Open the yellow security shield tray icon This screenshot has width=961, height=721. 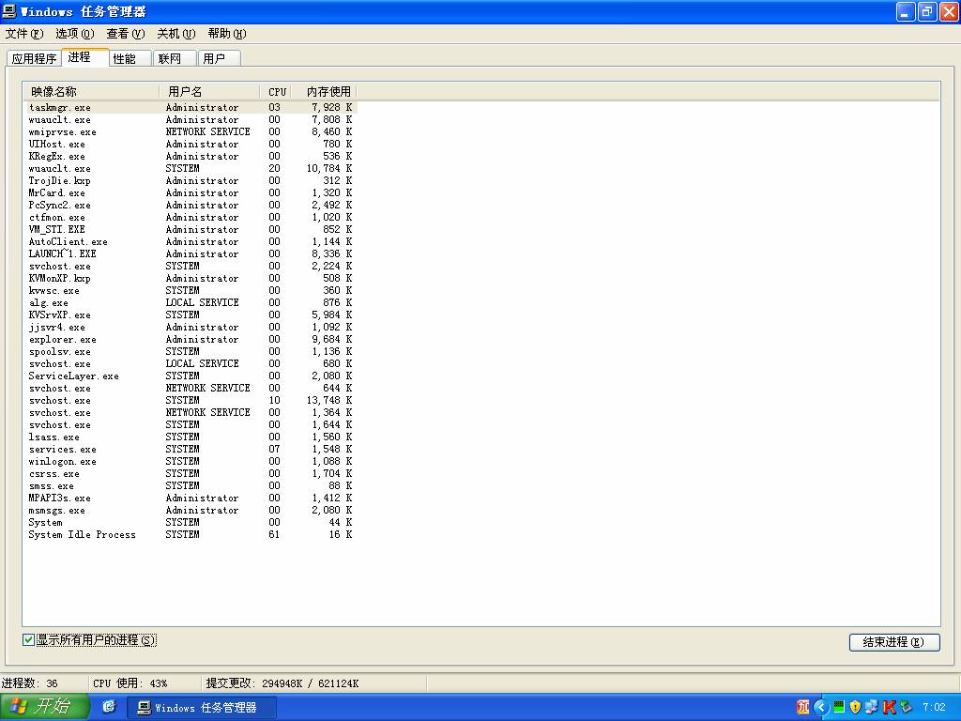[855, 708]
